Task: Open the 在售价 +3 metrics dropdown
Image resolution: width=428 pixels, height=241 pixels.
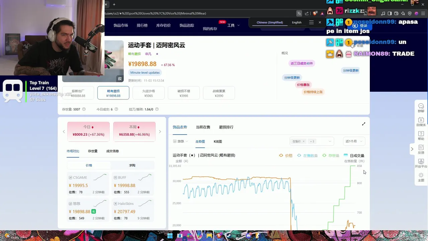Action: pyautogui.click(x=312, y=141)
